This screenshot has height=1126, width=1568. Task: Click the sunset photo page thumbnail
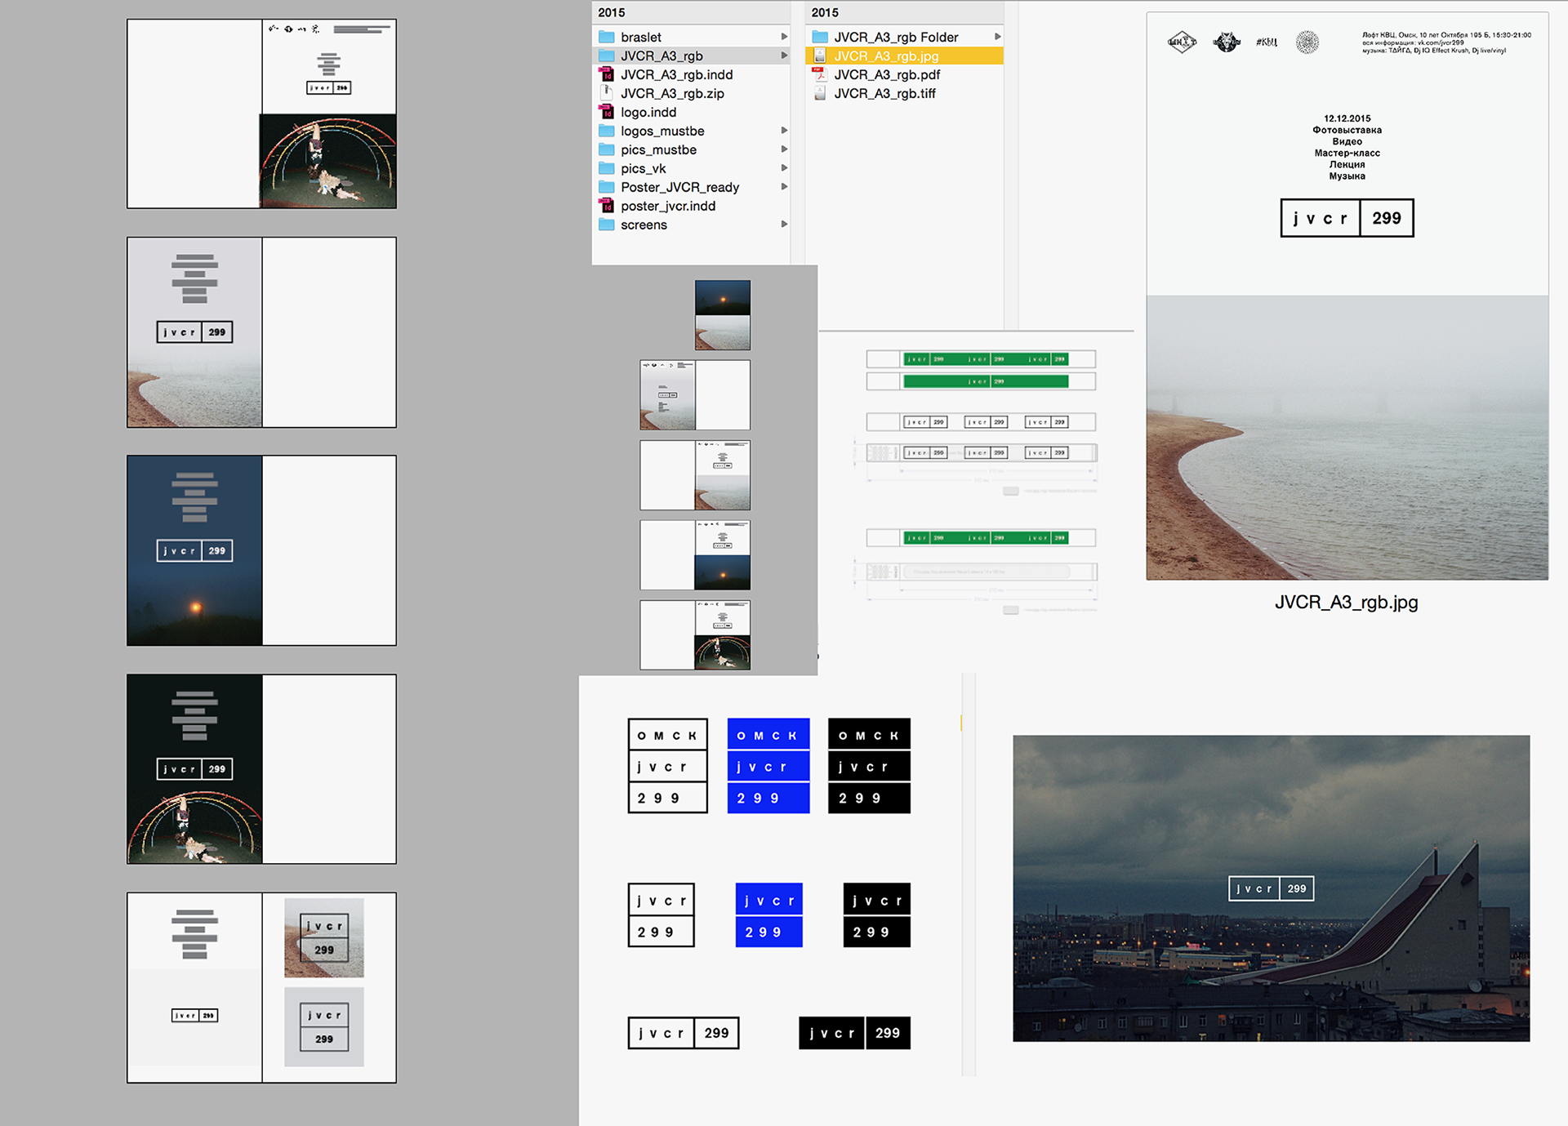pyautogui.click(x=722, y=315)
